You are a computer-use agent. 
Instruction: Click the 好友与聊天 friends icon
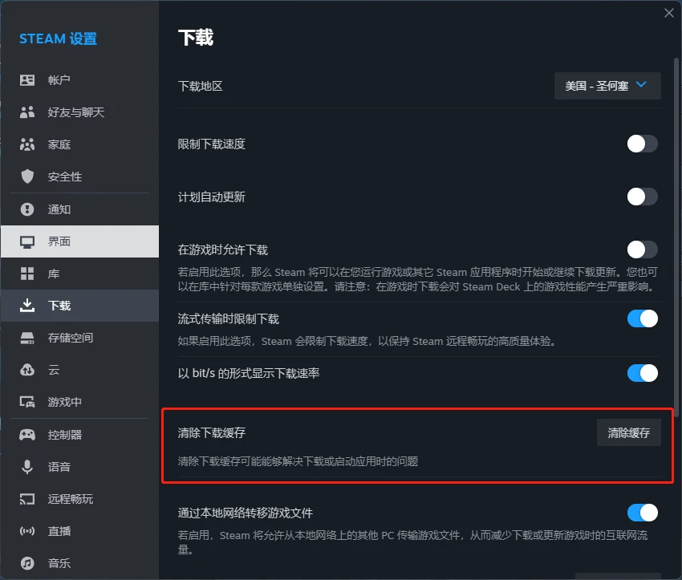click(27, 112)
